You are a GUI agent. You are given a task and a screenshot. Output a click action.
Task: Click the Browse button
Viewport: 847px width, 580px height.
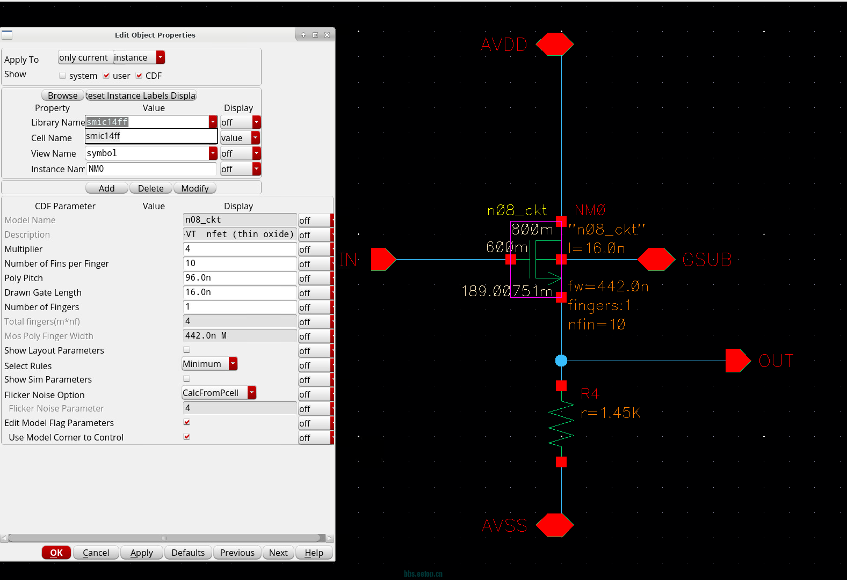pyautogui.click(x=63, y=96)
